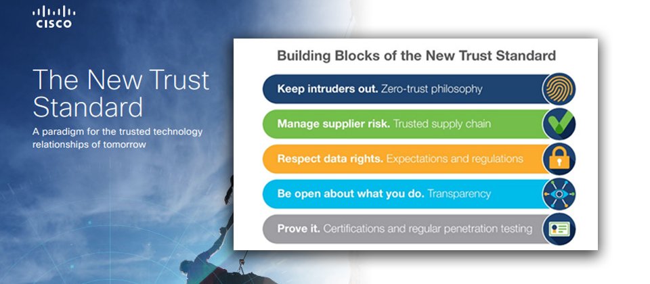Click 'Building Blocks of the New Trust Standard' heading
Image resolution: width=650 pixels, height=284 pixels.
[416, 55]
